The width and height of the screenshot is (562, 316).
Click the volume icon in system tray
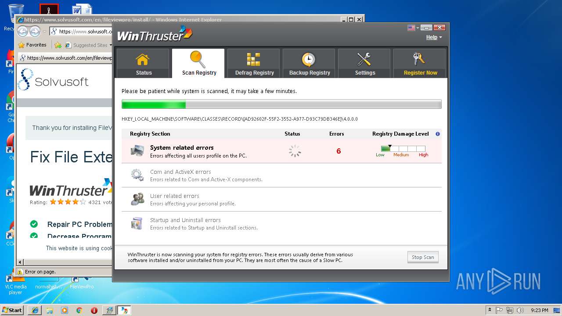520,310
